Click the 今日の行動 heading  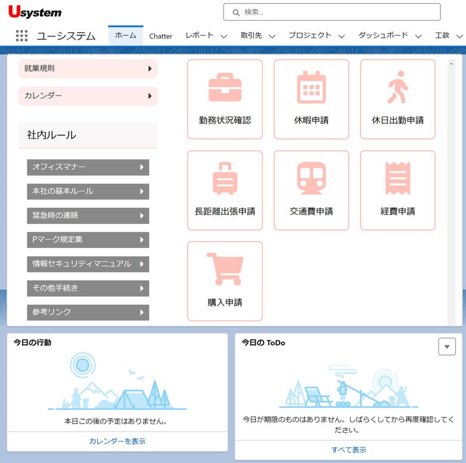32,343
